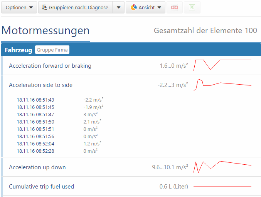This screenshot has width=261, height=197.
Task: Expand the Acceleration forward or braking row
Action: [x=50, y=66]
